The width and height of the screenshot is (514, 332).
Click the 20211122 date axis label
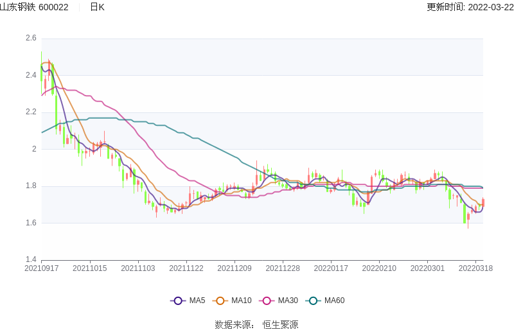186,268
